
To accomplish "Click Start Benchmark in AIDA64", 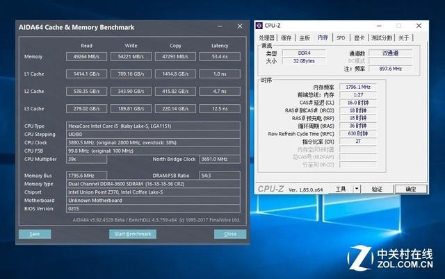I will click(x=130, y=234).
